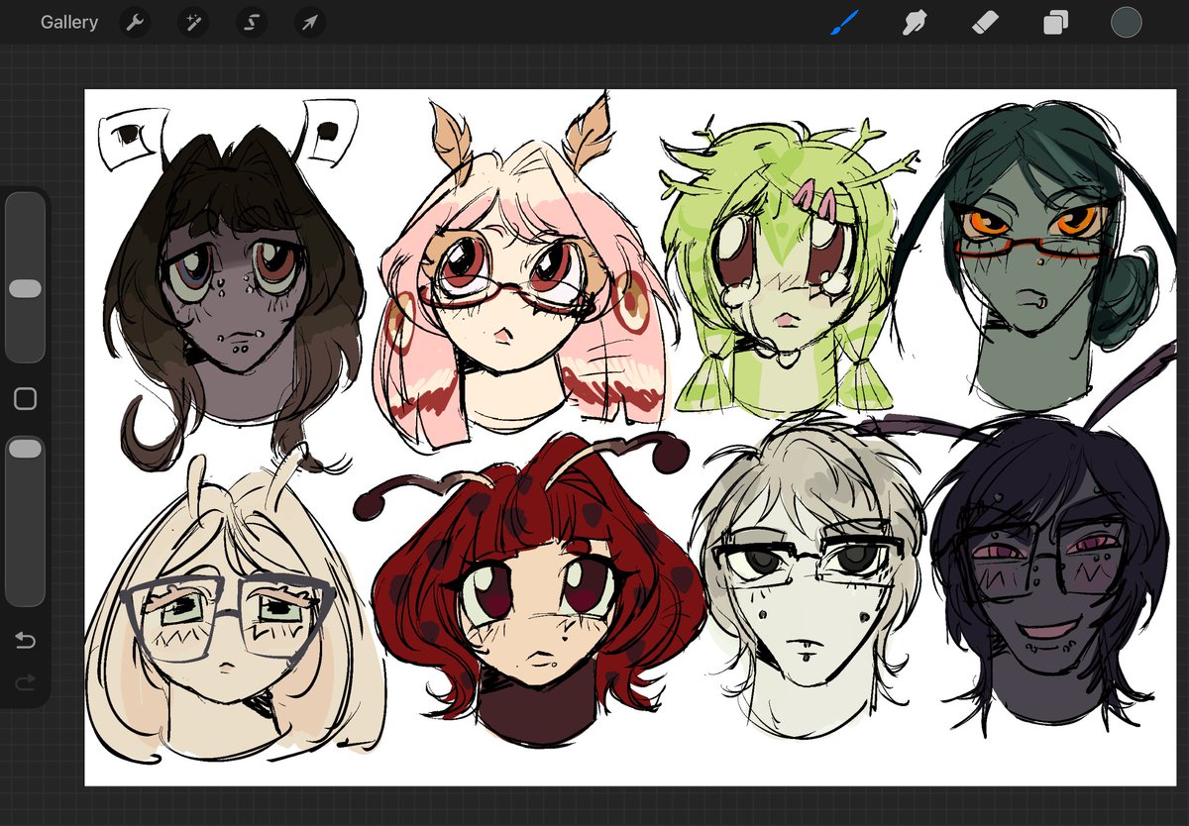Open the active color picker
This screenshot has width=1189, height=826.
1127,22
